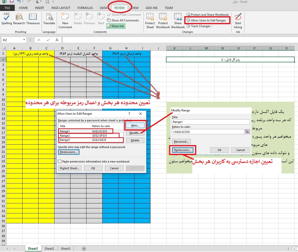Switch to the ADD-INS tab
Viewport: 298px width, 252px height.
click(152, 8)
